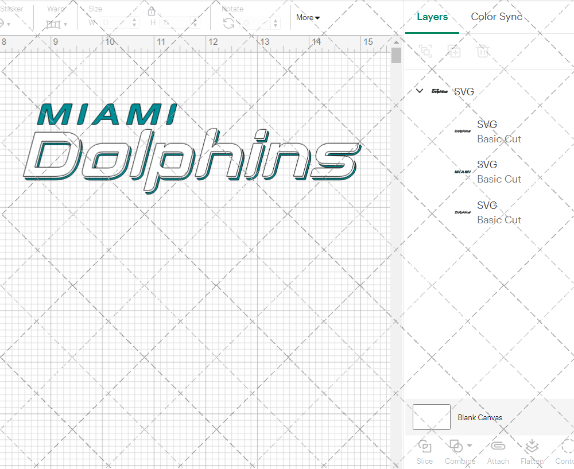Toggle the size aspect ratio lock
This screenshot has width=574, height=469.
151,10
